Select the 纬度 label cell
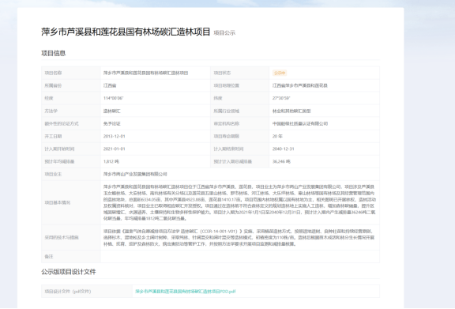455x309 pixels. (x=240, y=98)
